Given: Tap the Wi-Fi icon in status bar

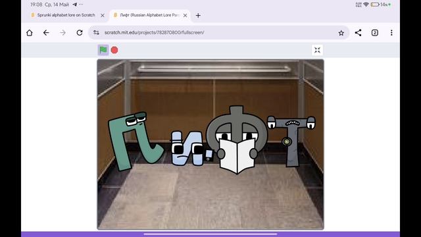Looking at the screenshot, I should 366,5.
